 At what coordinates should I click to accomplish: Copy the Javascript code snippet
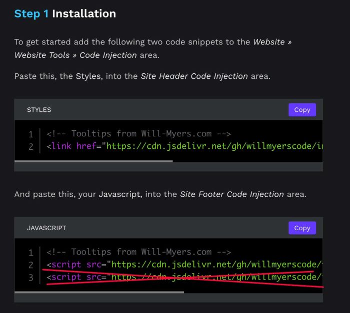click(x=302, y=228)
